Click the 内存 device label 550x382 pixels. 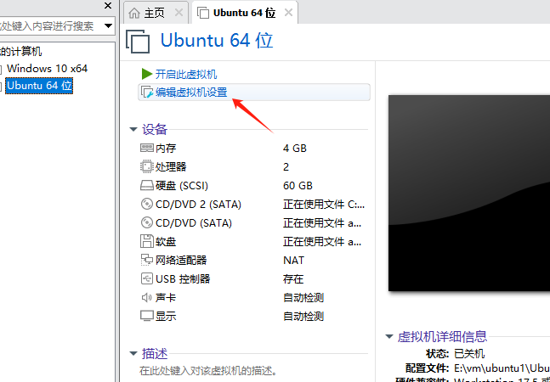(x=166, y=149)
